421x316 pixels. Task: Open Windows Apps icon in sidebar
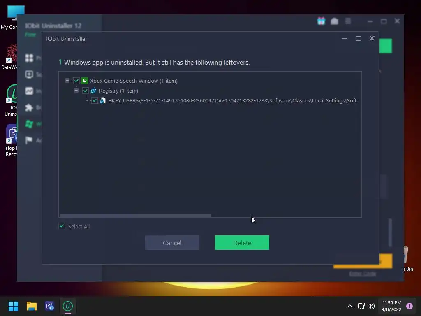(29, 124)
